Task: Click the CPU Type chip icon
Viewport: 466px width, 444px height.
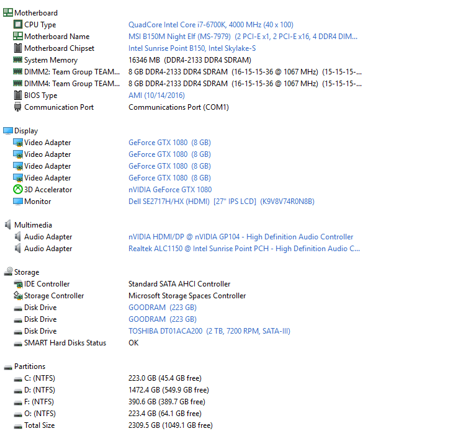Action: click(x=18, y=24)
